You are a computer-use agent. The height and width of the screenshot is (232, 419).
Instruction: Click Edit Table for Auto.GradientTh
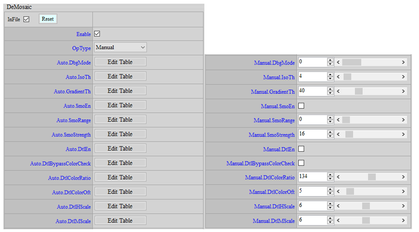[120, 91]
